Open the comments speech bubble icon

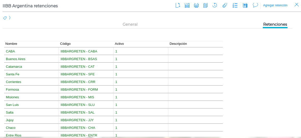[x=255, y=5]
